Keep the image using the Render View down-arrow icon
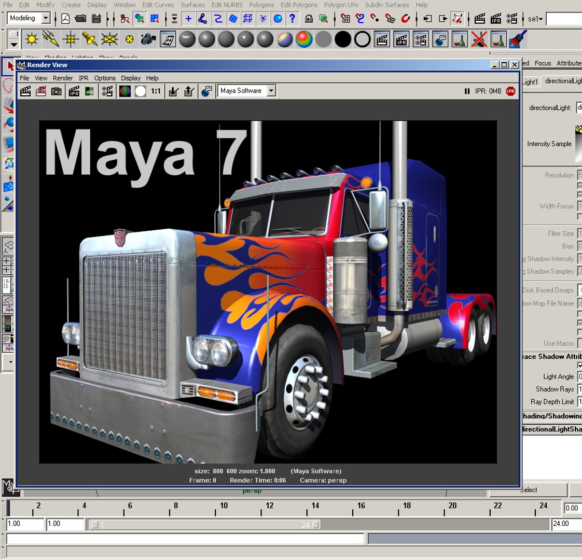Screen dimensions: 582x560 point(173,91)
